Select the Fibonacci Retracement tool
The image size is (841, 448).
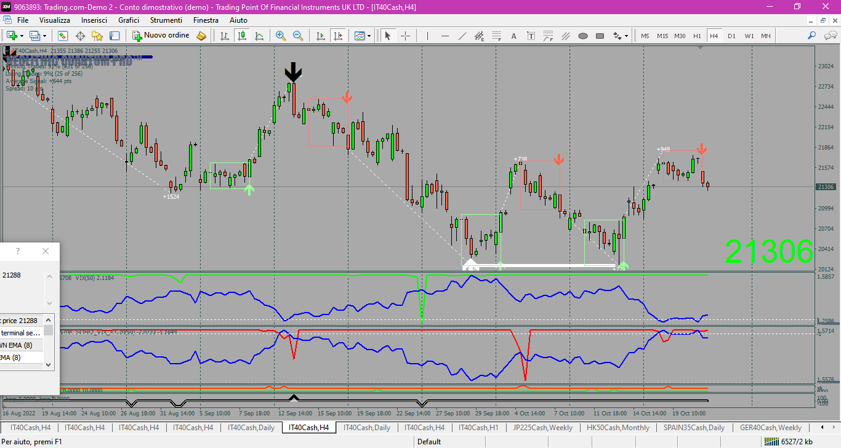pos(496,36)
